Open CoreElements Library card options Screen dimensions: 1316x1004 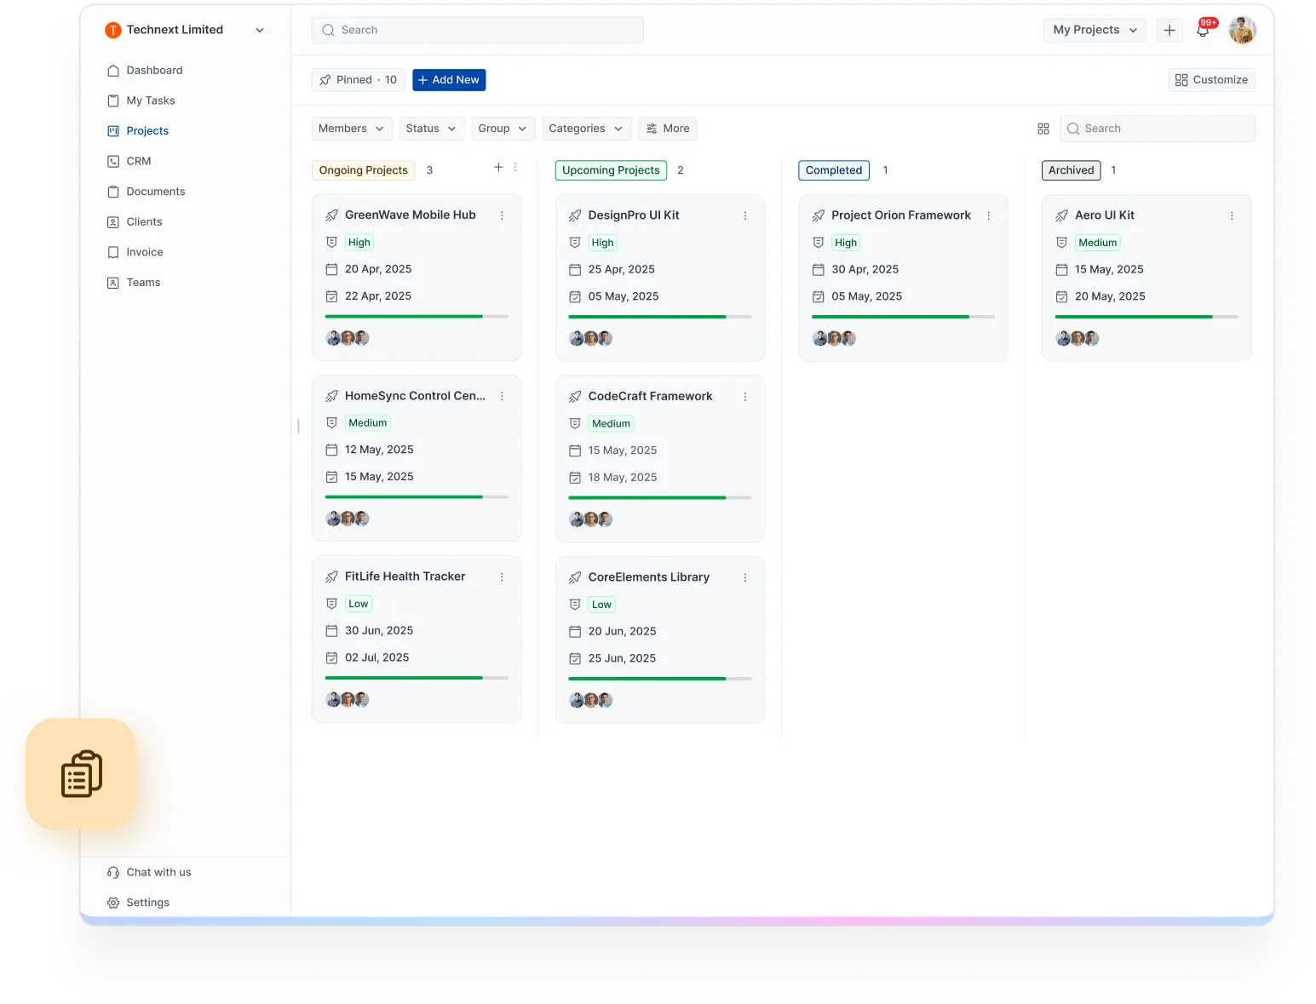[x=745, y=577]
